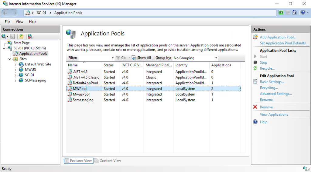Click the Recycle link in Actions

coord(267,68)
